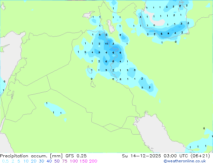Select the 200 value in the color legend
This screenshot has width=213, height=164.
93,161
